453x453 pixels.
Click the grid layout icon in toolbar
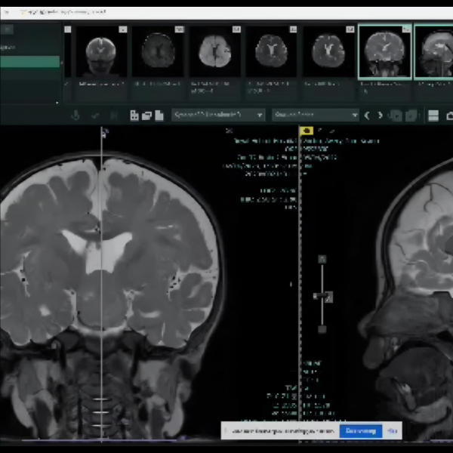click(134, 116)
